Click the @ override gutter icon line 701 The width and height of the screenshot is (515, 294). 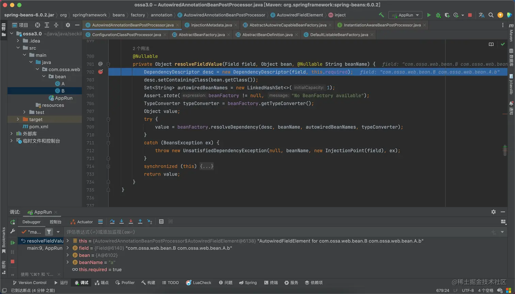pos(100,64)
